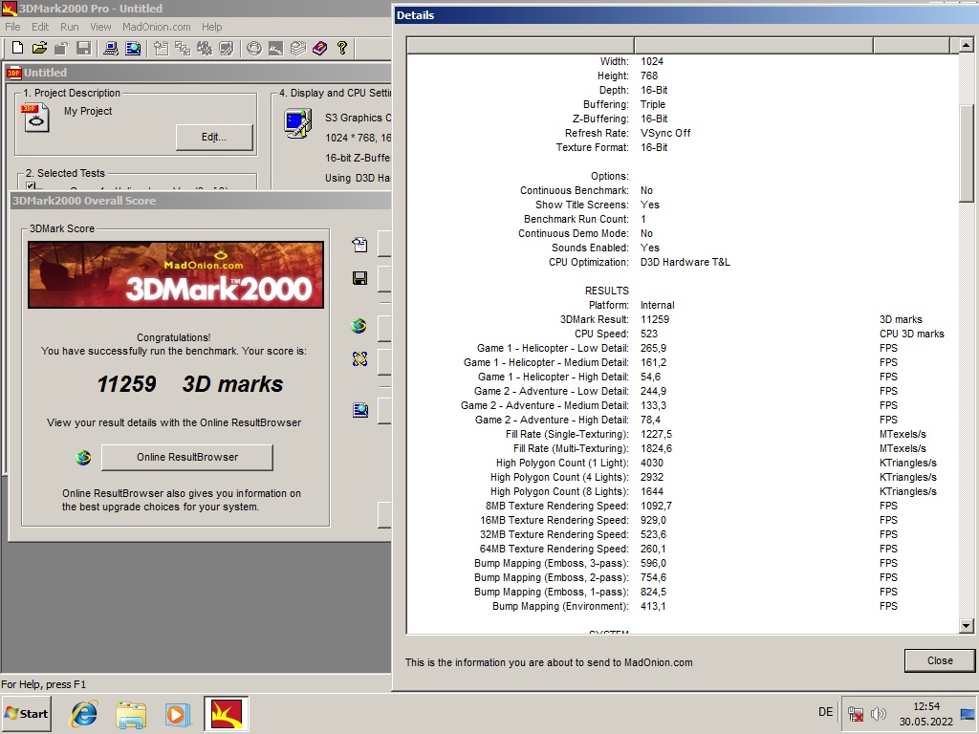Click the Run demo toolbar icon
The height and width of the screenshot is (734, 979).
pos(275,48)
